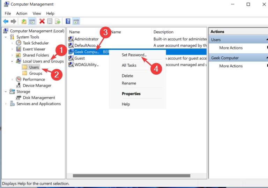
Task: Open the Help menu in menu bar
Action: [x=50, y=13]
